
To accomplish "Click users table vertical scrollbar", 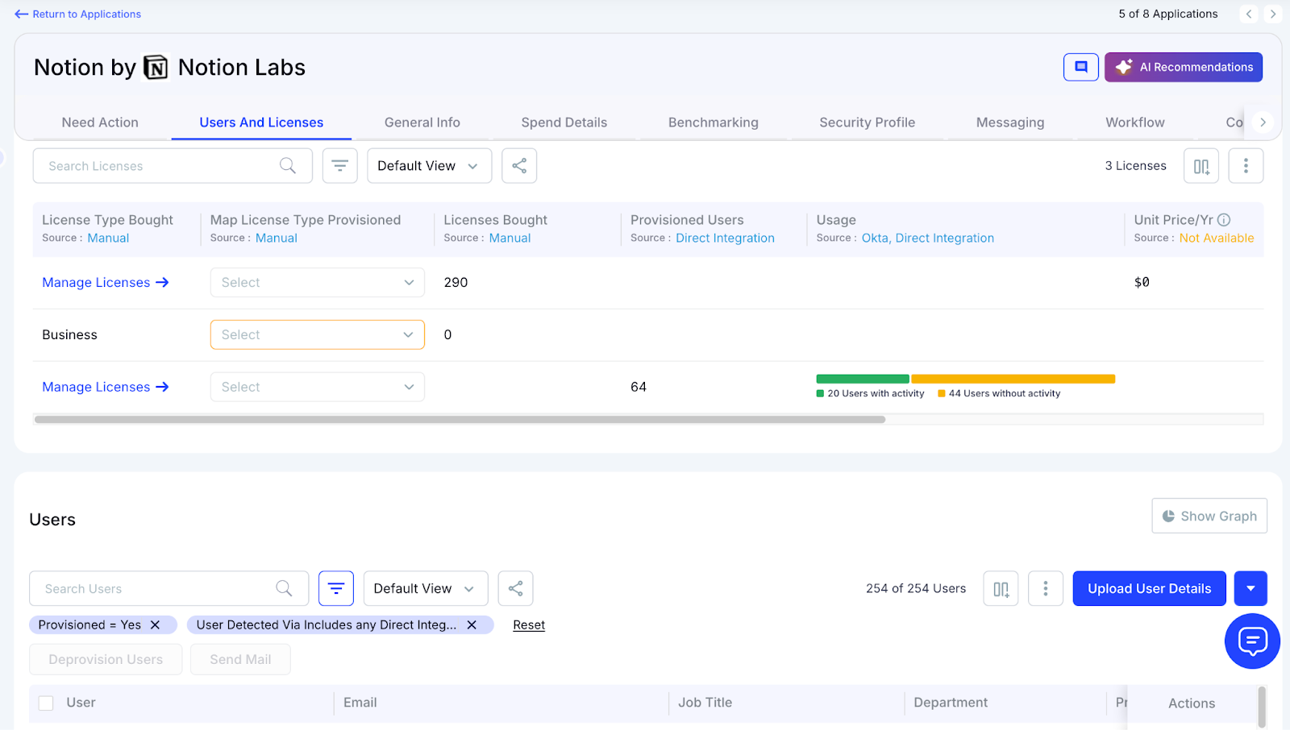I will tap(1262, 707).
